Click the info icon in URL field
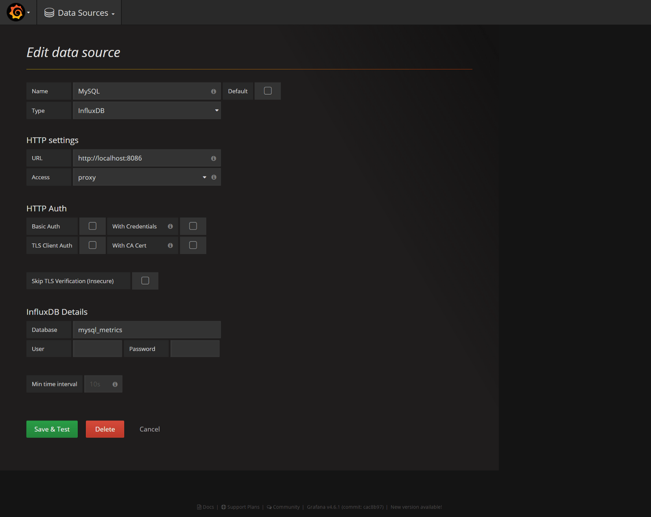Viewport: 651px width, 517px height. tap(214, 159)
